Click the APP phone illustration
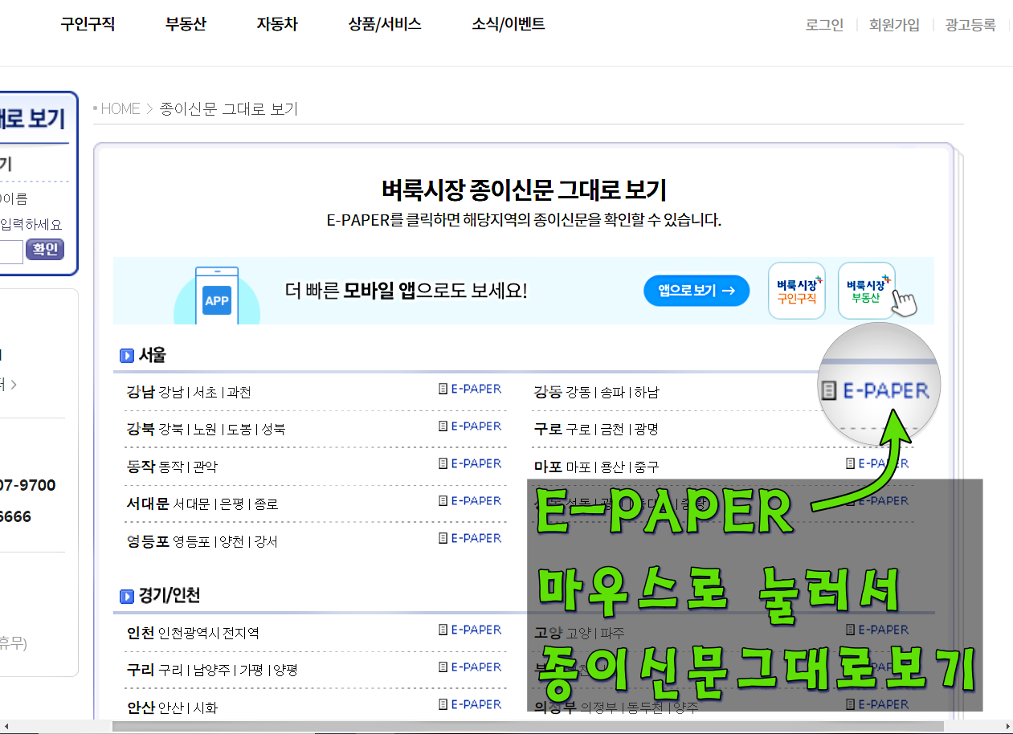This screenshot has width=1013, height=734. 217,296
